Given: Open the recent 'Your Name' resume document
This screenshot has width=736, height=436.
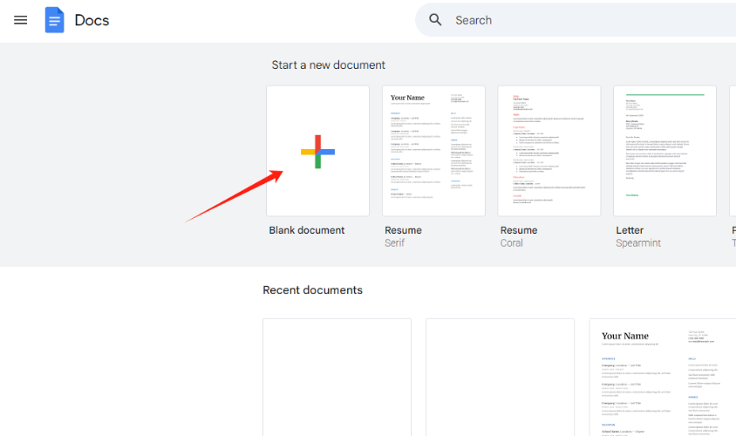Looking at the screenshot, I should pyautogui.click(x=663, y=377).
